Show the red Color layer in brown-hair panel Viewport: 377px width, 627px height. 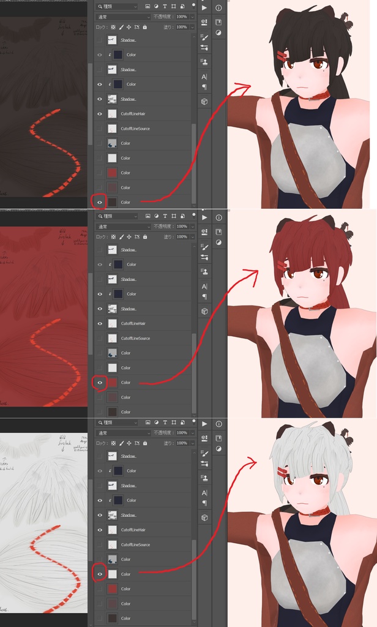click(x=100, y=173)
